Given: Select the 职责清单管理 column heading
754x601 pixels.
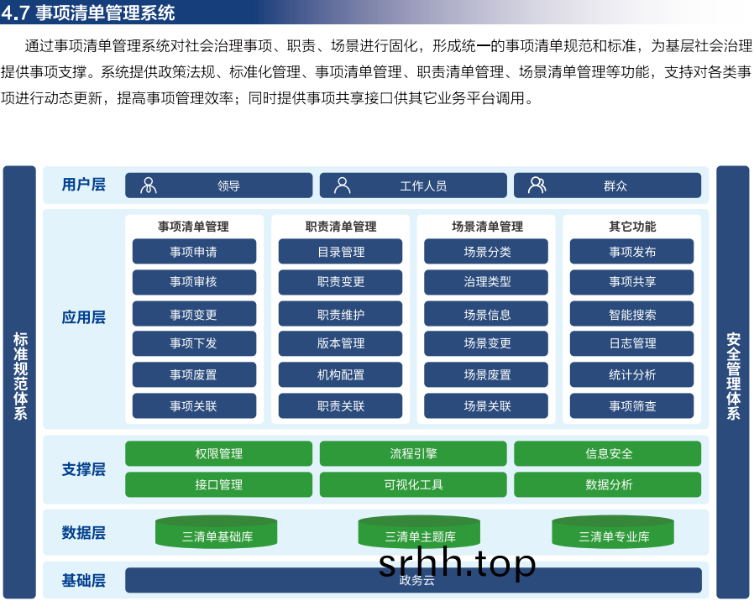Looking at the screenshot, I should [340, 227].
